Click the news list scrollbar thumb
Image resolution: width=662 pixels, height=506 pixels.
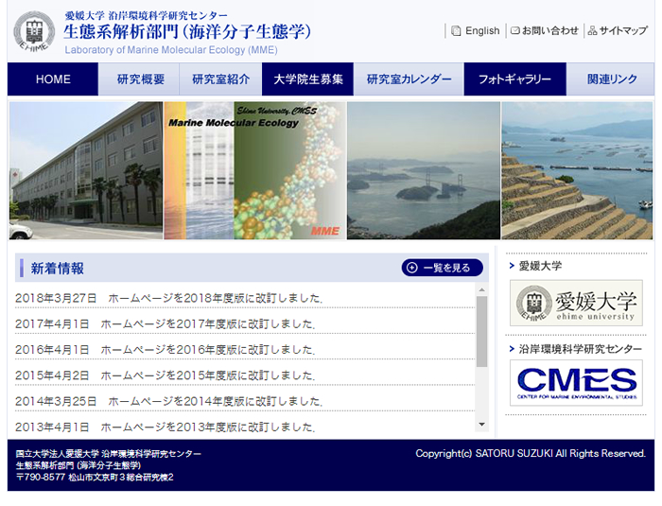coord(481,331)
